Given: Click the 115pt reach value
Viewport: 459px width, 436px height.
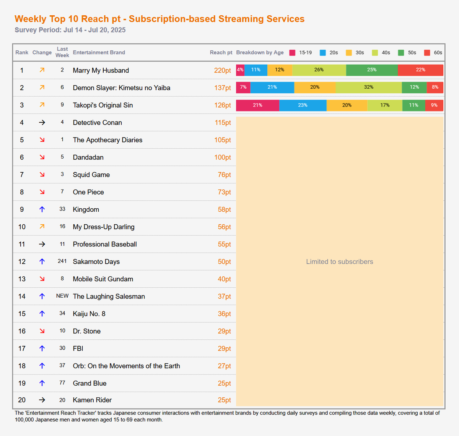Looking at the screenshot, I should pos(223,123).
